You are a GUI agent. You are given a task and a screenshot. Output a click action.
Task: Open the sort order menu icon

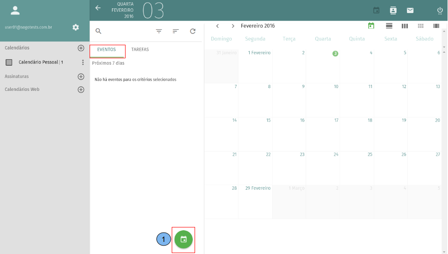[175, 31]
